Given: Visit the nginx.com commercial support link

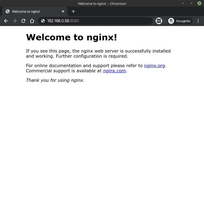Looking at the screenshot, I should coord(114,71).
